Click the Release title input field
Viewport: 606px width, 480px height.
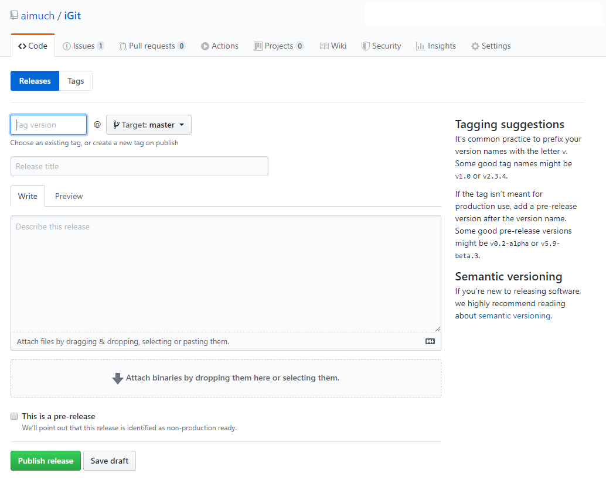[x=139, y=166]
